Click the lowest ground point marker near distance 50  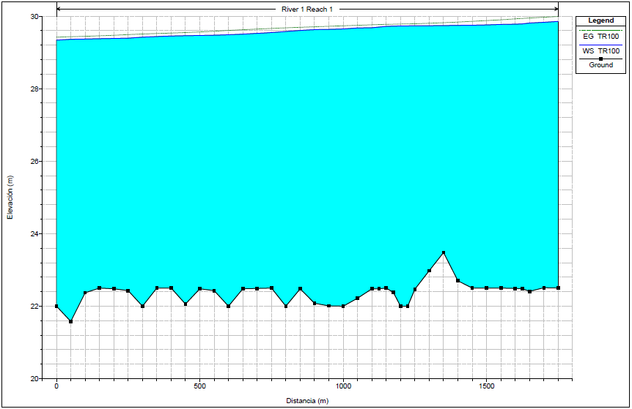pyautogui.click(x=71, y=321)
